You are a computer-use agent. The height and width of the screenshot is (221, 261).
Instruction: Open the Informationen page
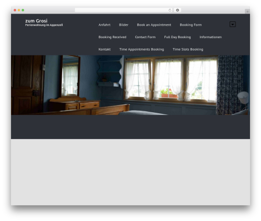click(210, 37)
